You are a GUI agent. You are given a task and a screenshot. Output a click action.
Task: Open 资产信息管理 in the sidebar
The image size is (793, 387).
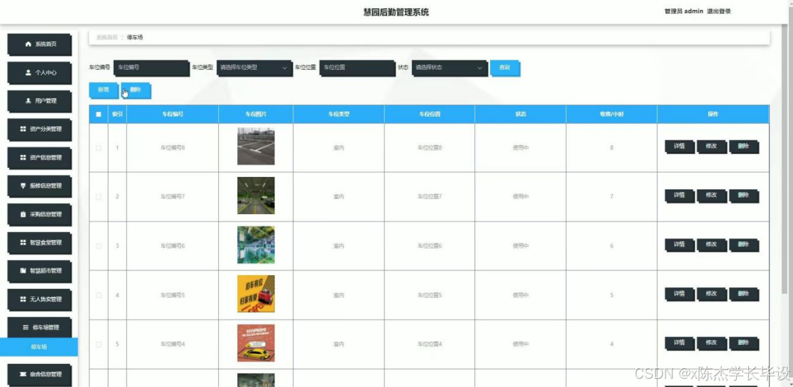click(39, 158)
